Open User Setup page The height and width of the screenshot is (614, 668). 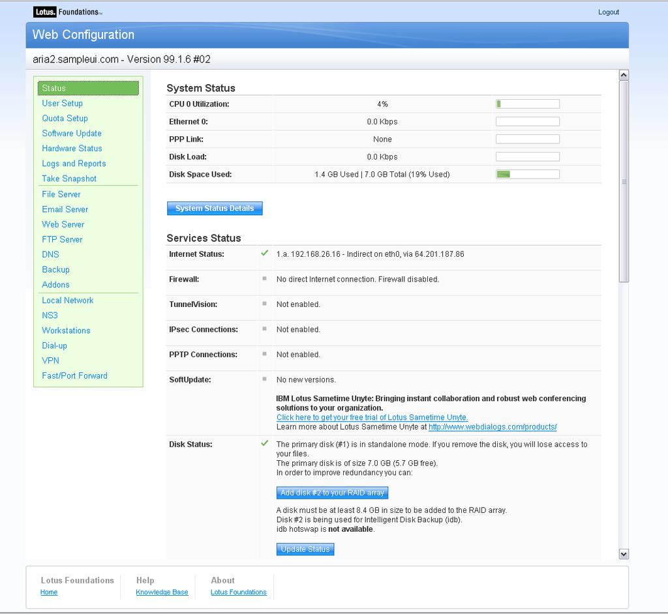62,103
